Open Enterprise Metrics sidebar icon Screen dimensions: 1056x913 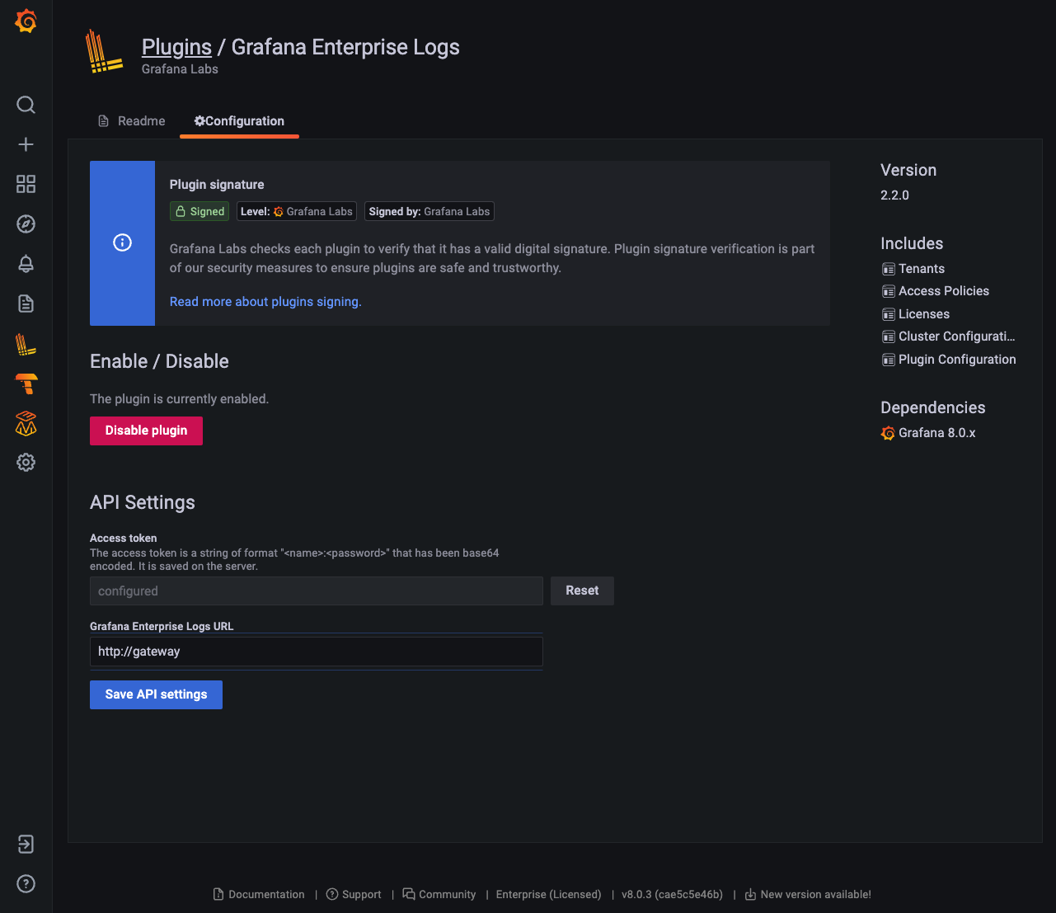pos(26,423)
